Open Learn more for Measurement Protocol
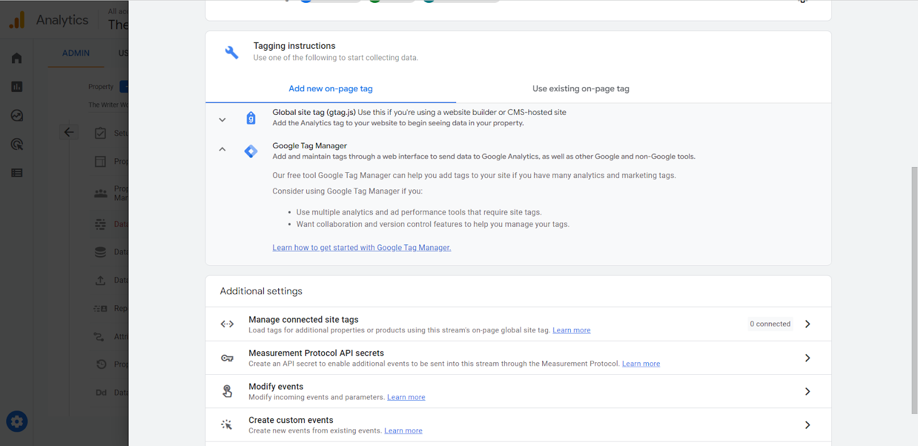The image size is (918, 446). [x=641, y=364]
